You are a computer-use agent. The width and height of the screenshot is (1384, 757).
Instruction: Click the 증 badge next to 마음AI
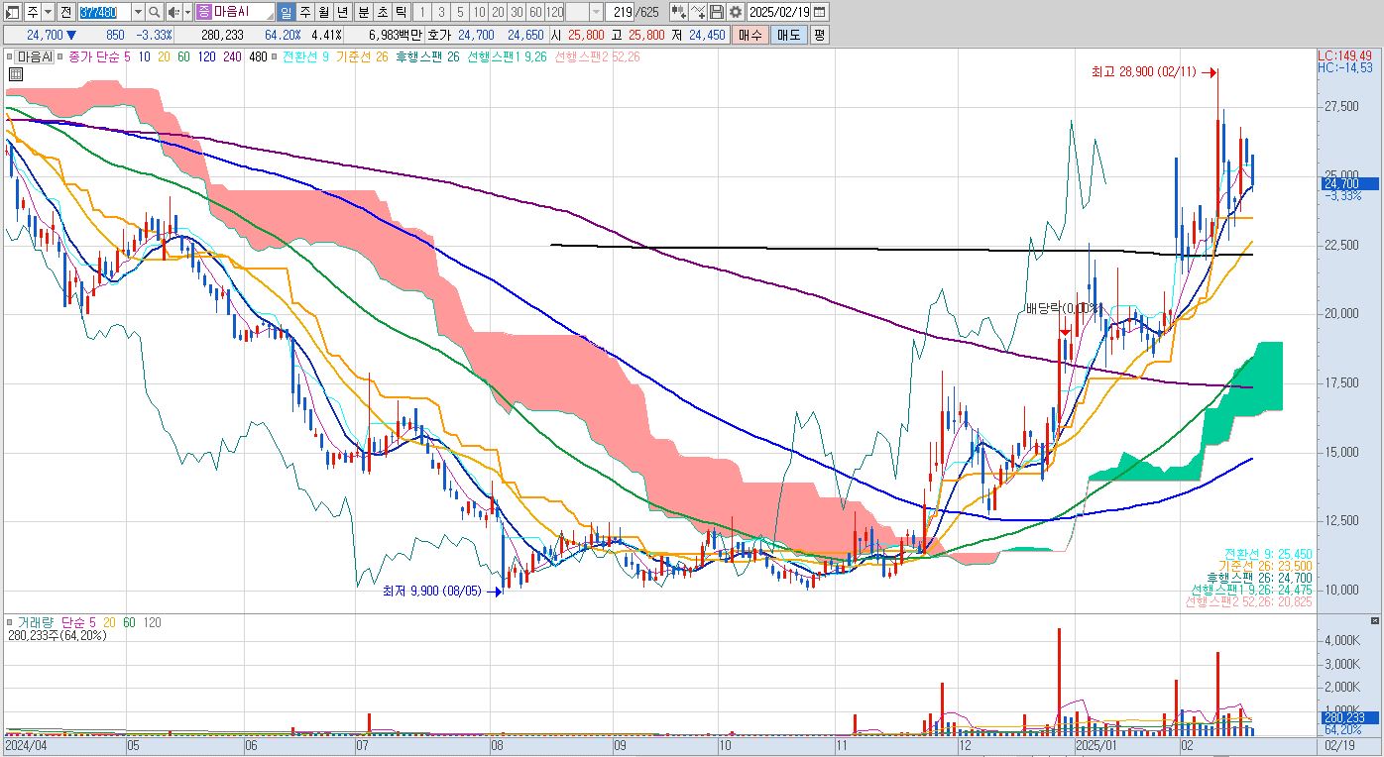point(203,12)
